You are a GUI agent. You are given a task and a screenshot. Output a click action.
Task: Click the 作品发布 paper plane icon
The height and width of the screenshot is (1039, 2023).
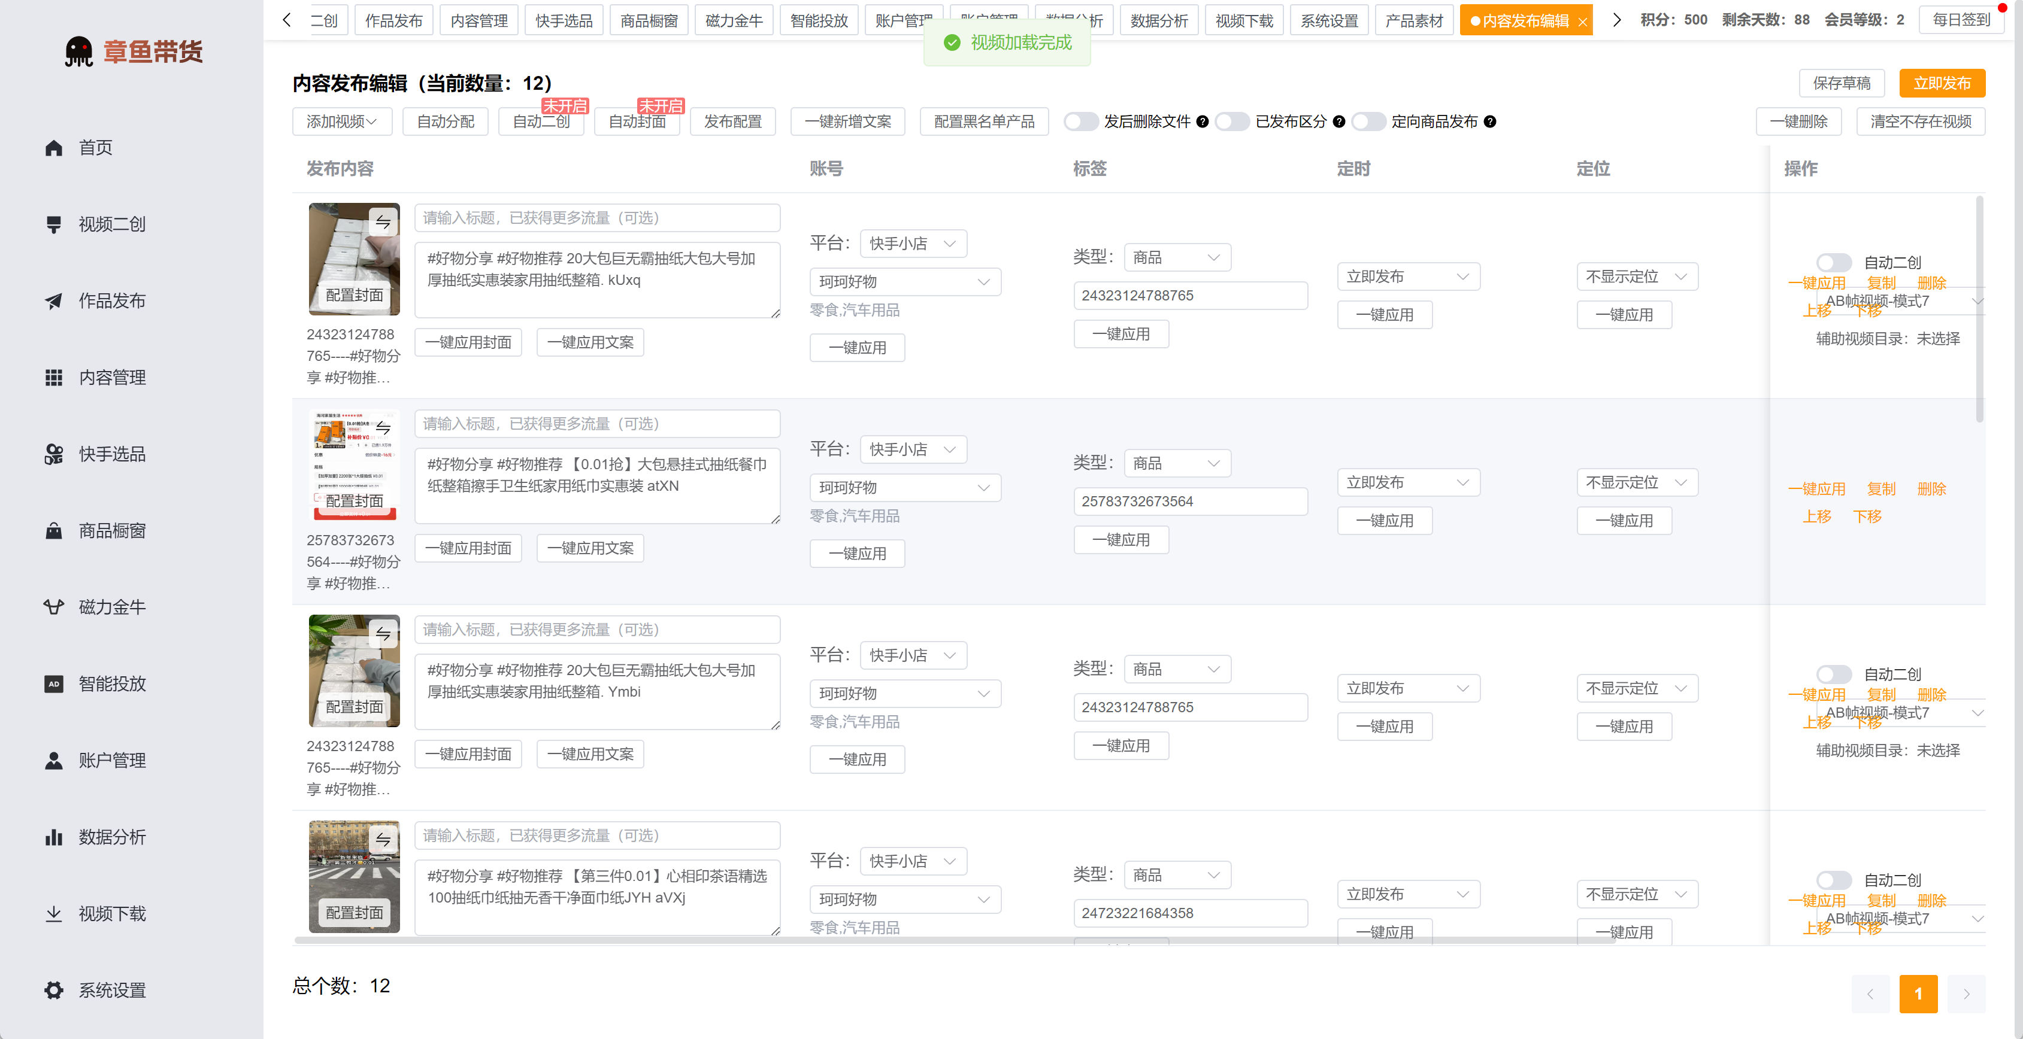point(53,301)
